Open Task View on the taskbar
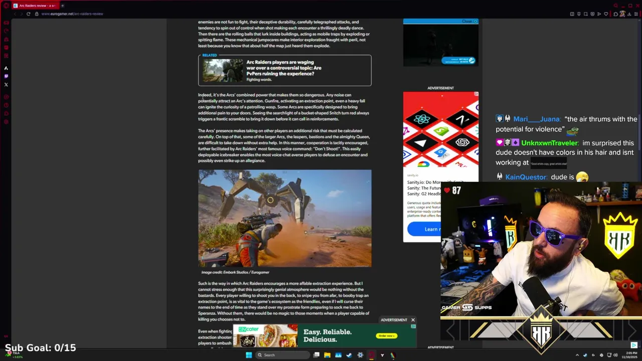Screen dimensions: 642x361 click(316, 355)
